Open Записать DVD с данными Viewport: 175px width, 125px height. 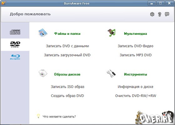67,46
